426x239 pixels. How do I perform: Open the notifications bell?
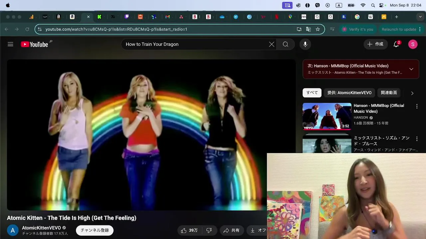(396, 44)
